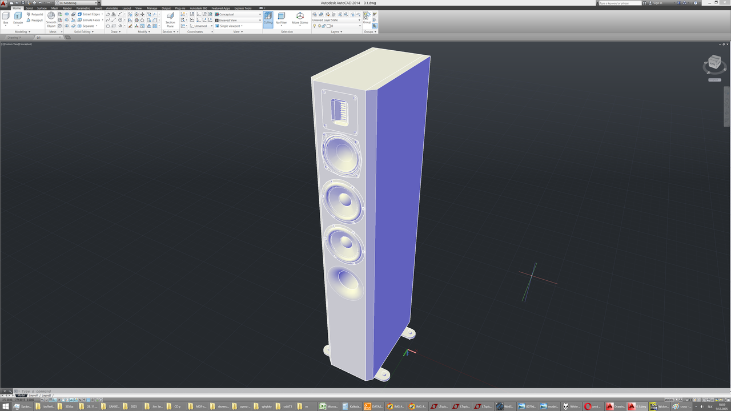Switch to the Mesh ribbon tab
This screenshot has height=411, width=731.
tap(55, 8)
